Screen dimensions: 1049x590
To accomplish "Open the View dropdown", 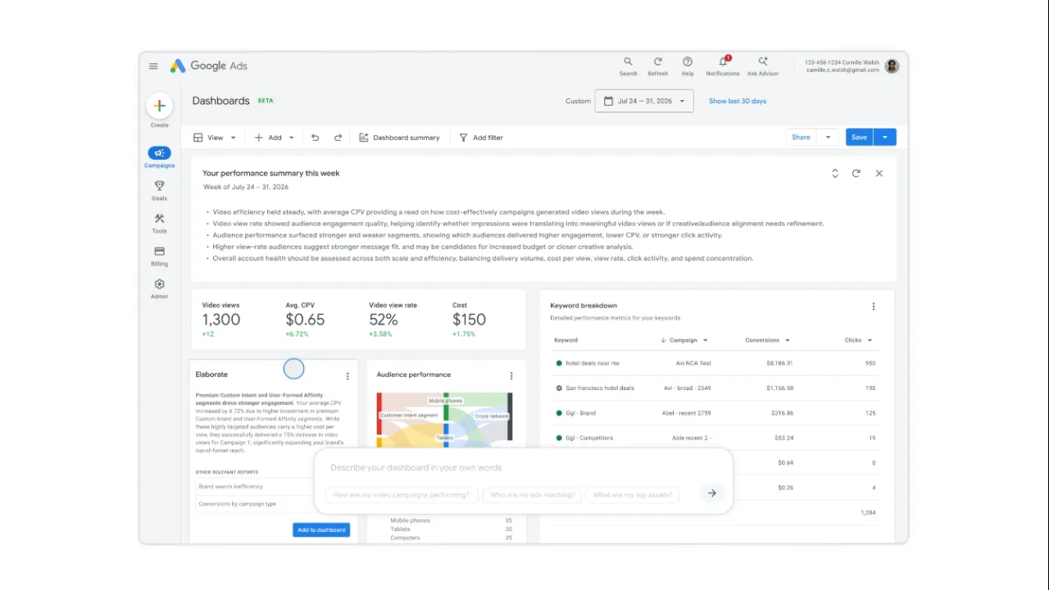I will coord(215,138).
